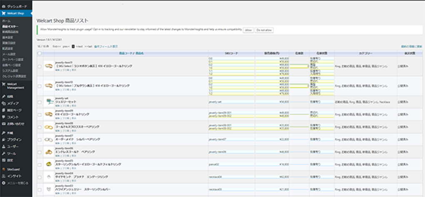Click the メディア media icon
The image size is (425, 197).
click(3, 103)
